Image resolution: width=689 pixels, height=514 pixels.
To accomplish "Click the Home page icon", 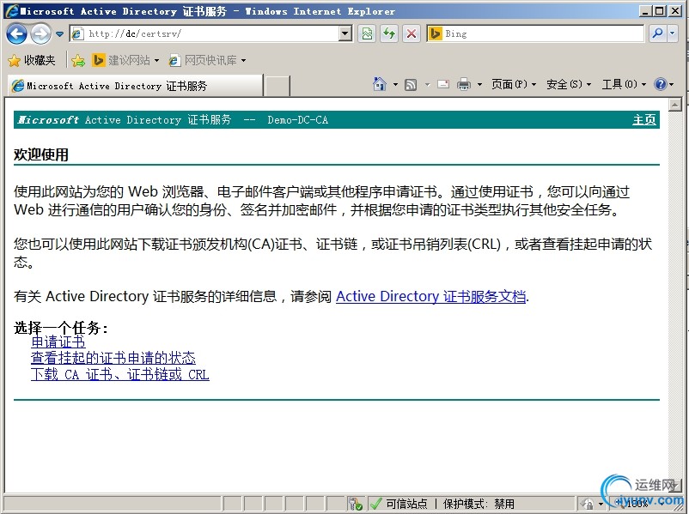I will point(379,84).
